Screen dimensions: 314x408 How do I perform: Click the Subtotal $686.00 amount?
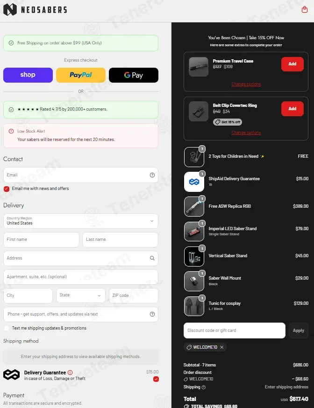point(300,365)
